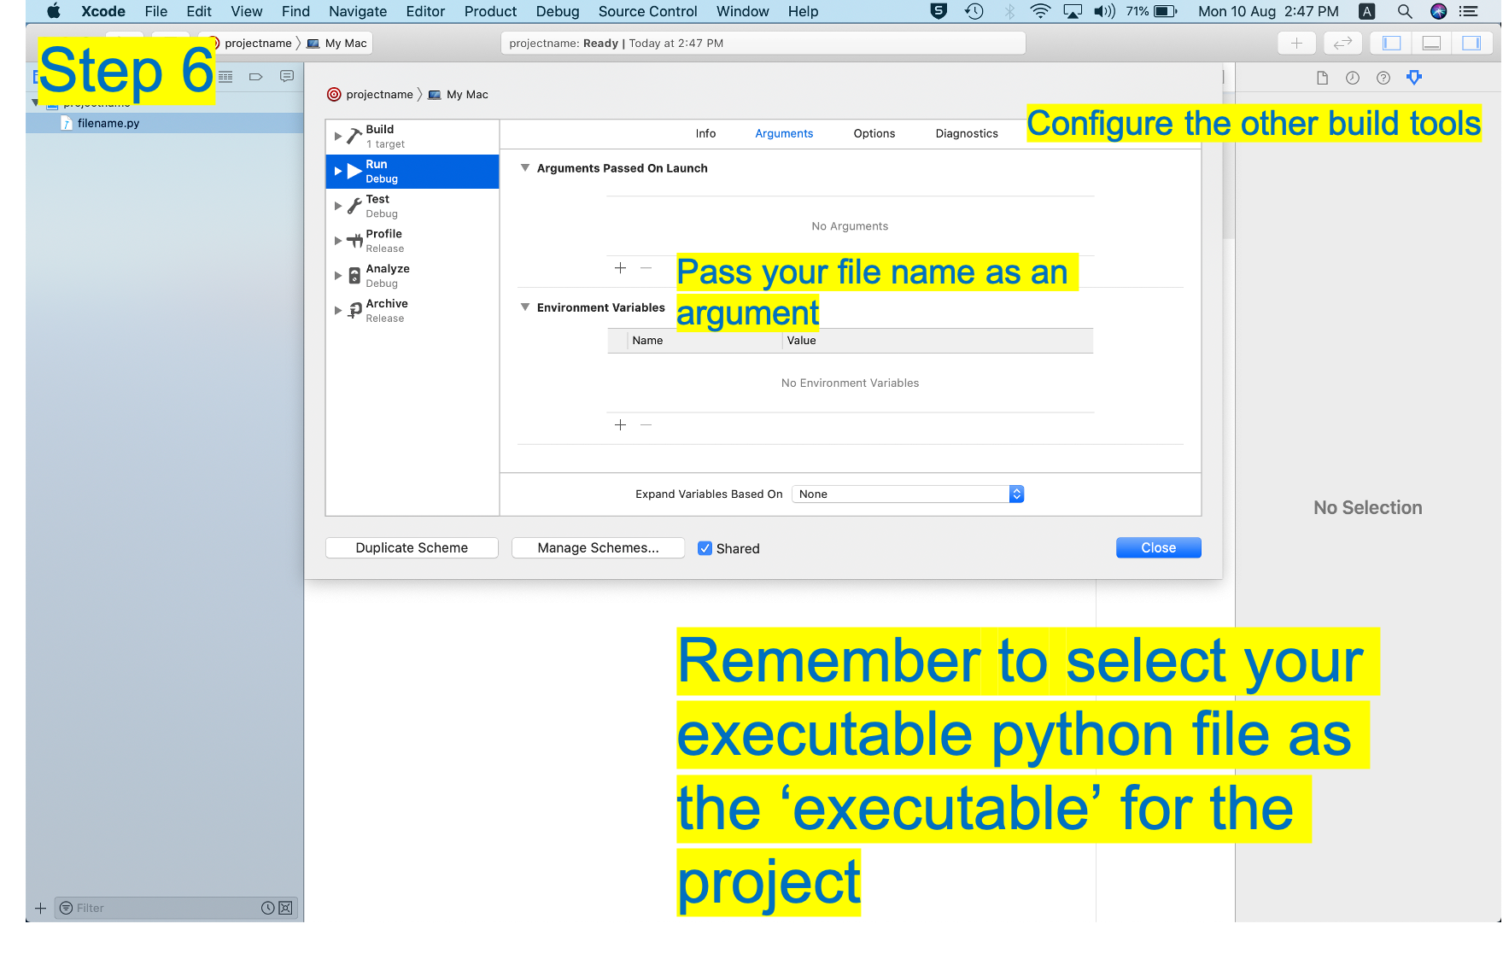
Task: Click the Wi-Fi status icon
Action: click(x=1039, y=11)
